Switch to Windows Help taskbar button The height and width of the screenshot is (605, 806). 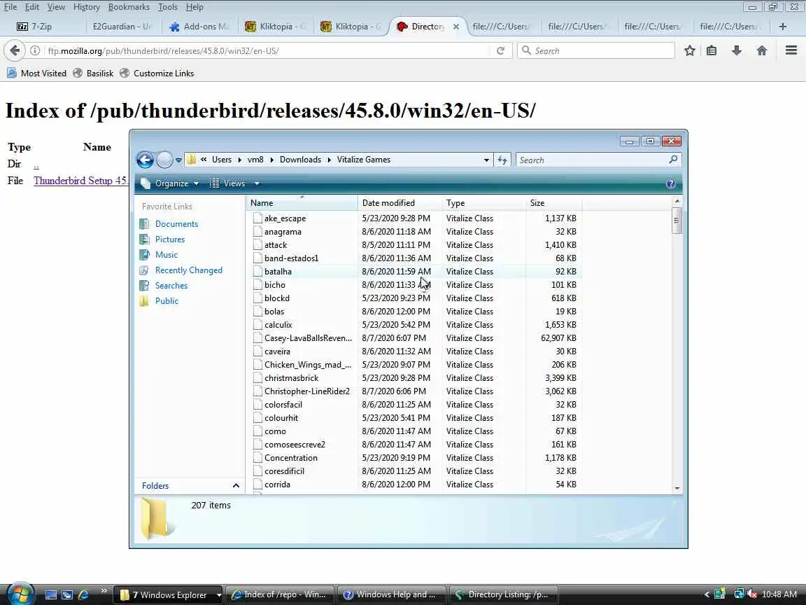point(392,594)
